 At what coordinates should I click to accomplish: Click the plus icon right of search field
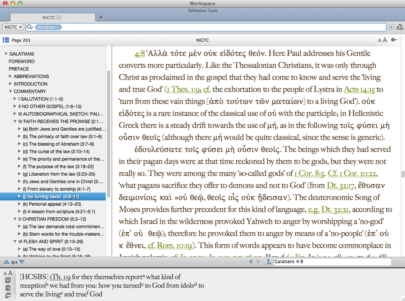pos(391,27)
